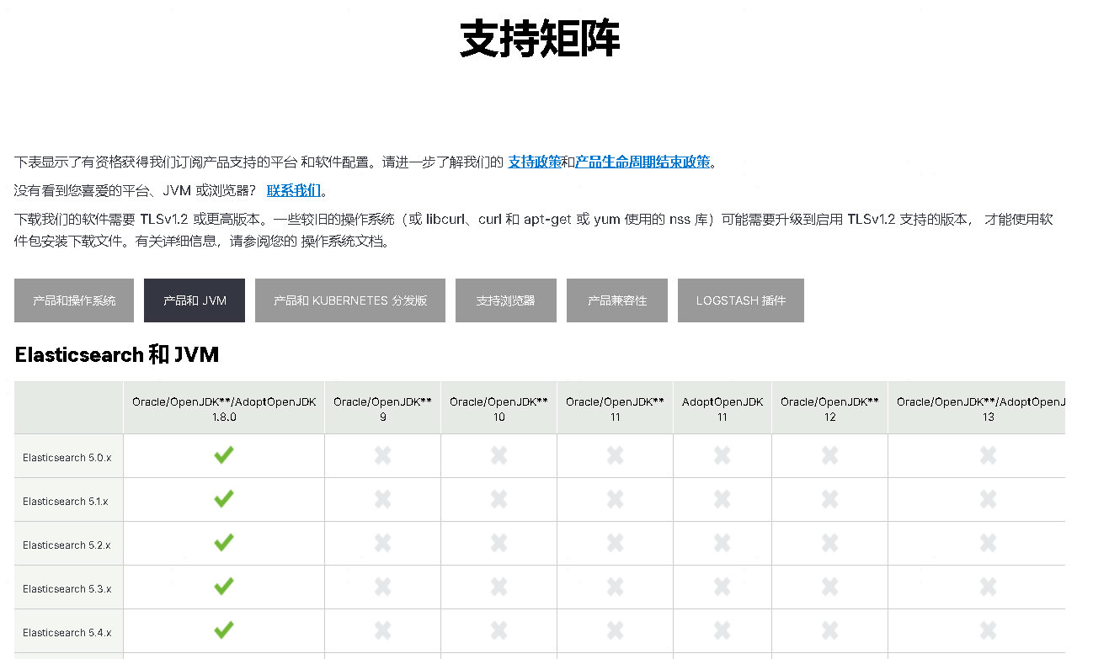
Task: Switch to 产品和 KUBERNETES 分发版 tab
Action: (350, 300)
